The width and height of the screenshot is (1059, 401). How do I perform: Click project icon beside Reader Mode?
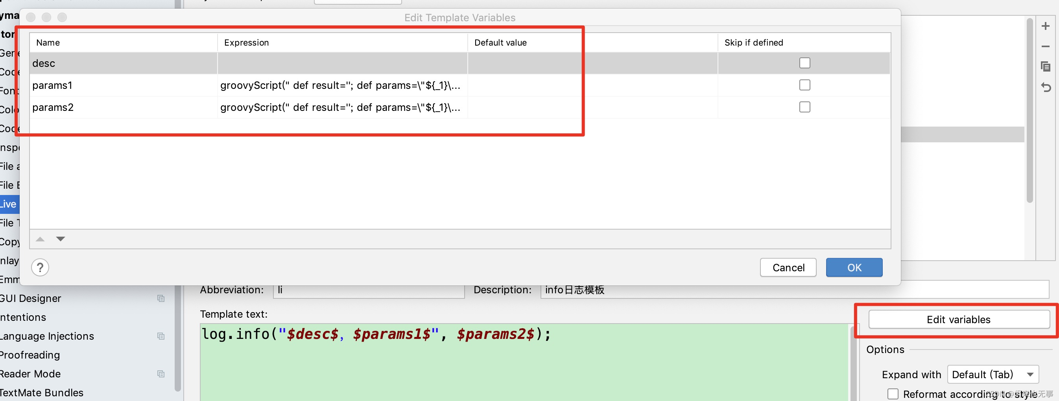161,374
